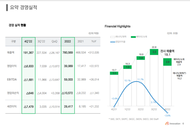This screenshot has width=190, height=129.
Task: Click the 2022 column header
Action: pyautogui.click(x=67, y=42)
